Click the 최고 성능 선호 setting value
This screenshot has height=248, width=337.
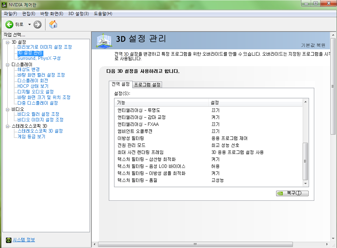(x=225, y=145)
